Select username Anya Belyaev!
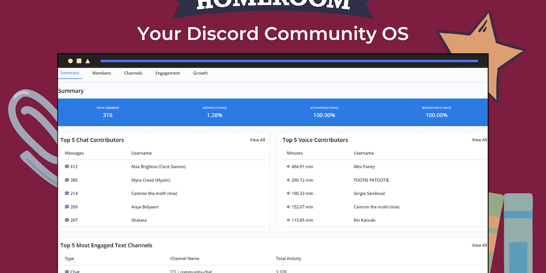546x273 pixels. 145,207
